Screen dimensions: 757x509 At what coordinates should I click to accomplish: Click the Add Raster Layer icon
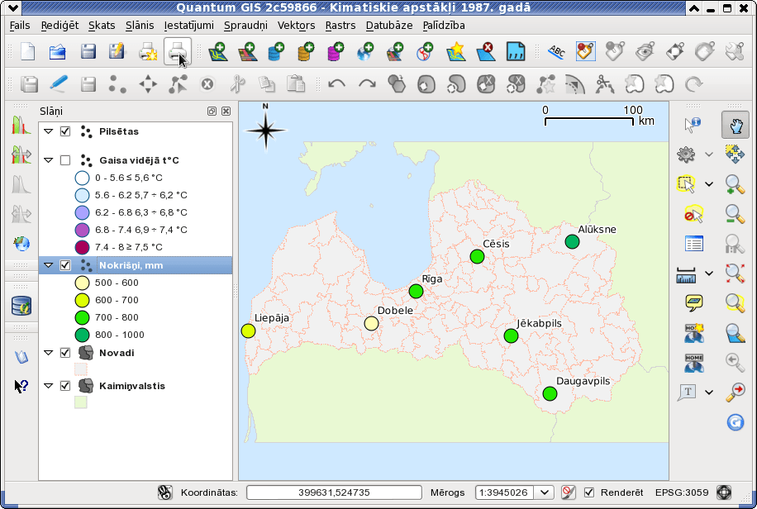pos(247,51)
